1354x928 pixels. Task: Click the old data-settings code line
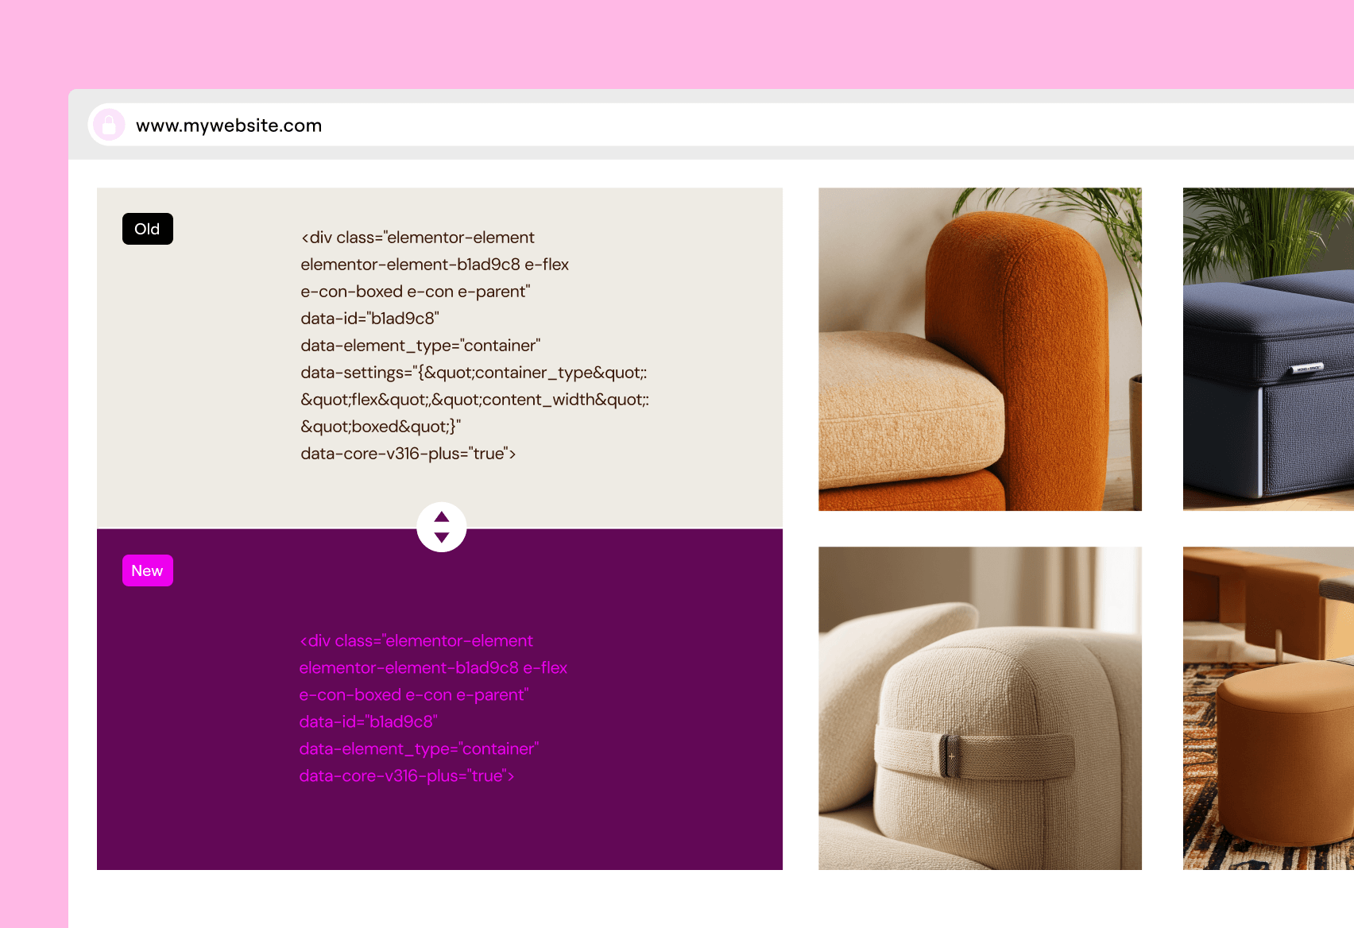(x=474, y=373)
